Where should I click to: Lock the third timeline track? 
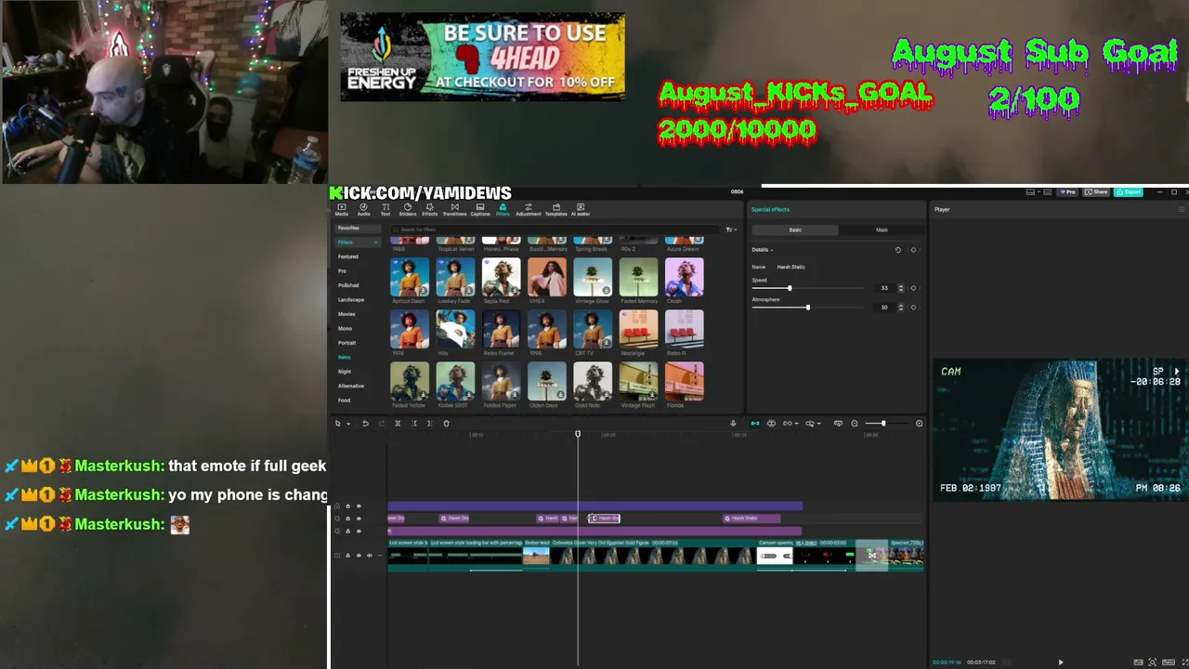[x=347, y=531]
